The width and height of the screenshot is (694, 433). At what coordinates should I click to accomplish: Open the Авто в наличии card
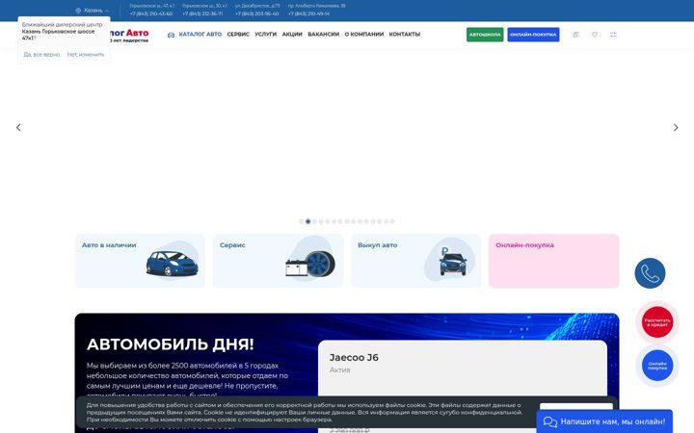click(140, 261)
